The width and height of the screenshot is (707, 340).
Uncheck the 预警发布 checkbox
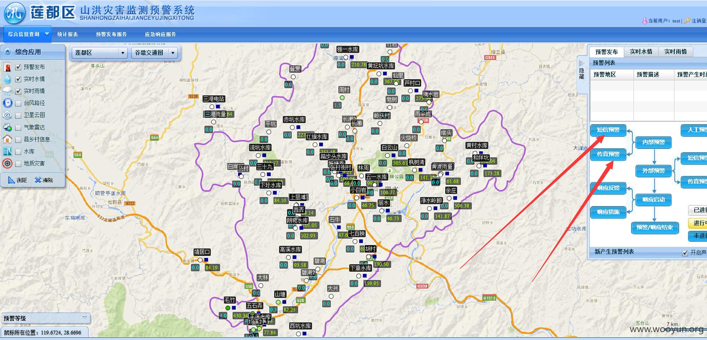18,67
